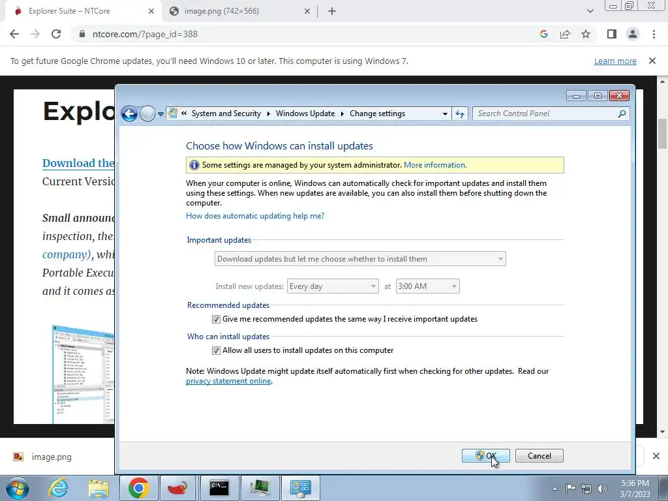This screenshot has width=668, height=501.
Task: Open the red chili pepper taskbar app
Action: click(179, 488)
